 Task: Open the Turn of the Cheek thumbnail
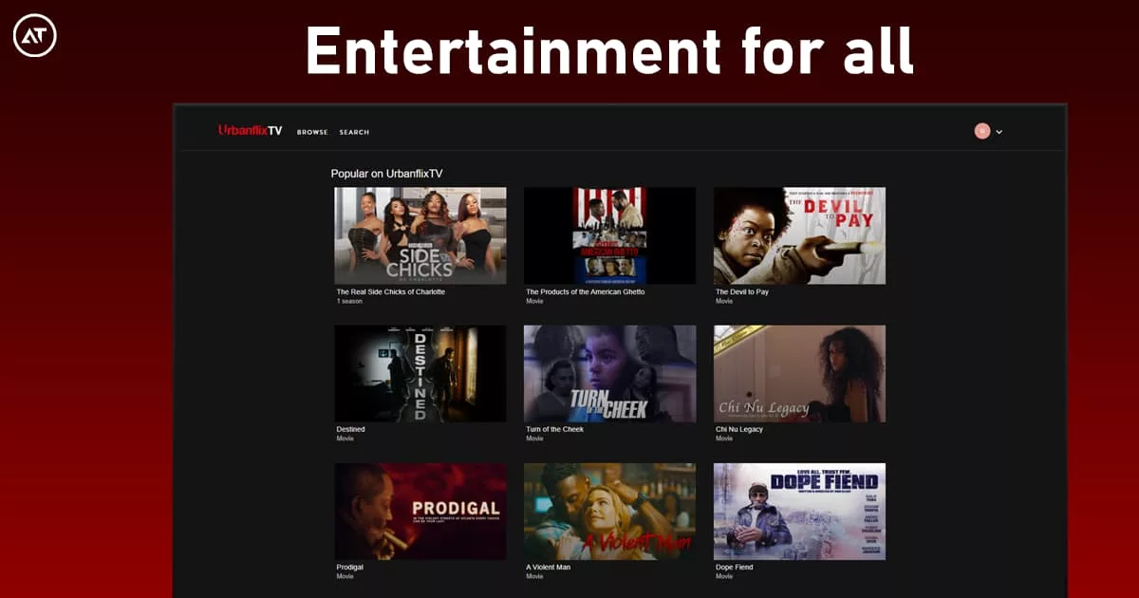click(x=609, y=374)
